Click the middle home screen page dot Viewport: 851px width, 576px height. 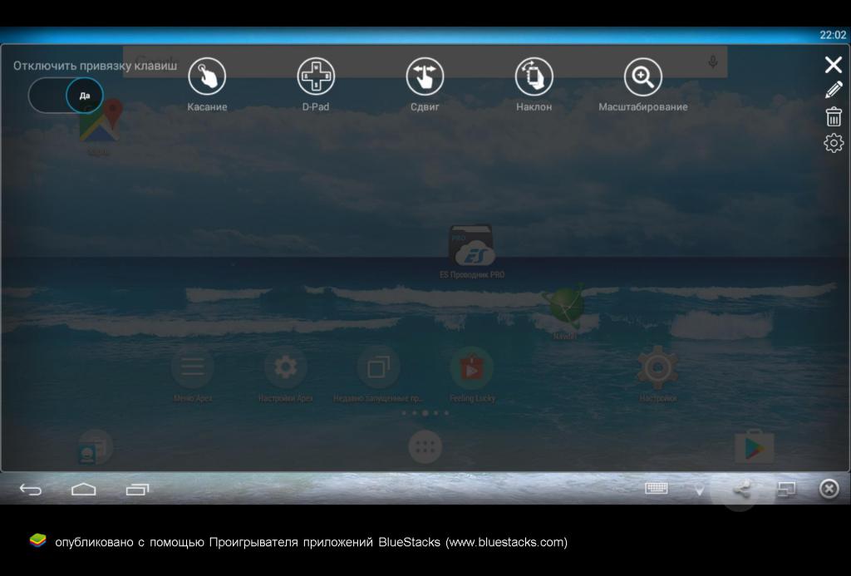tap(425, 413)
